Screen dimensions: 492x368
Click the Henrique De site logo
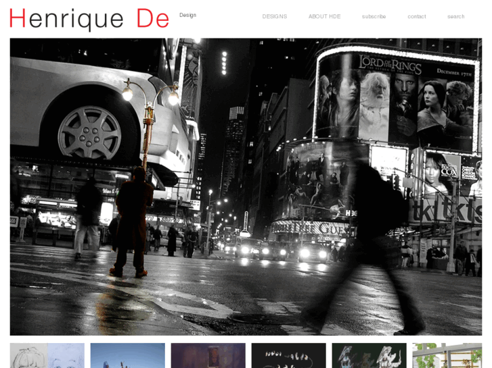point(89,19)
